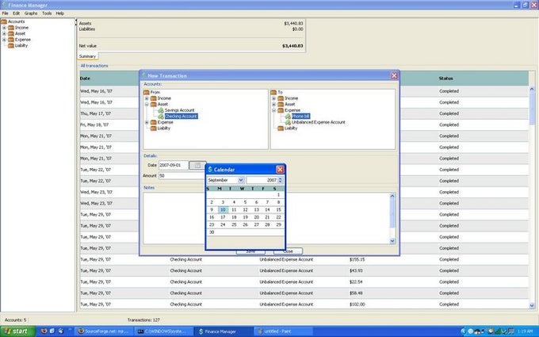Open Firefox from the quick launch bar
Viewport: 539px width, 337px height.
coord(44,331)
